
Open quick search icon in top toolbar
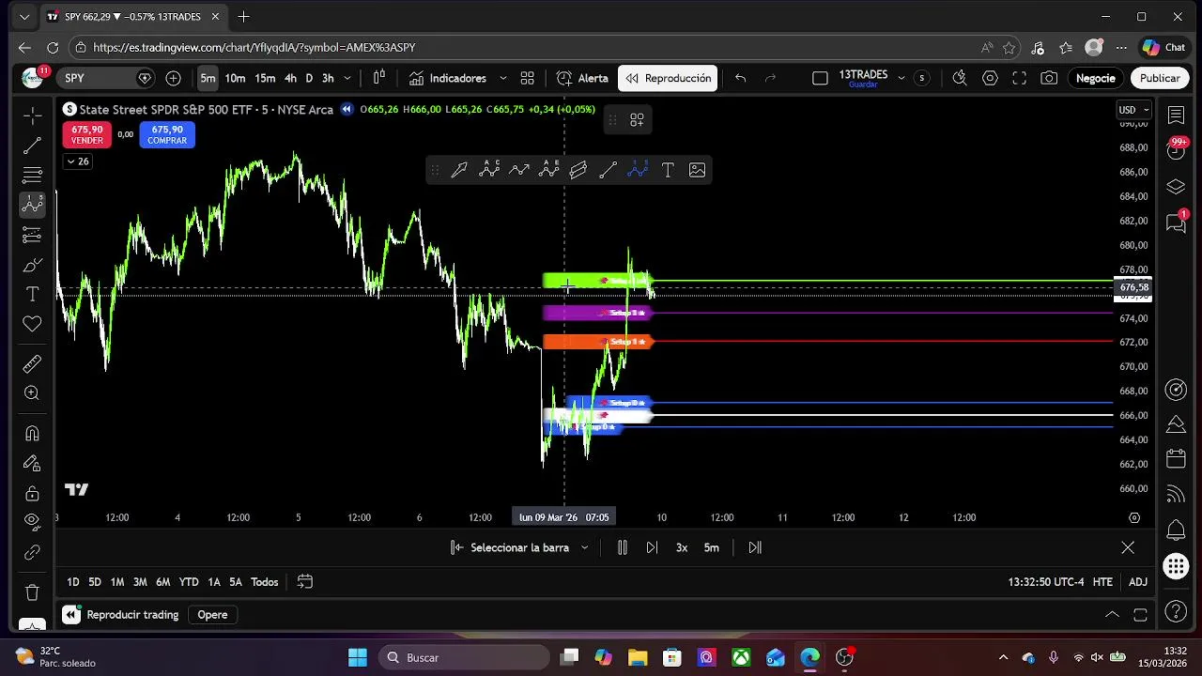(959, 78)
